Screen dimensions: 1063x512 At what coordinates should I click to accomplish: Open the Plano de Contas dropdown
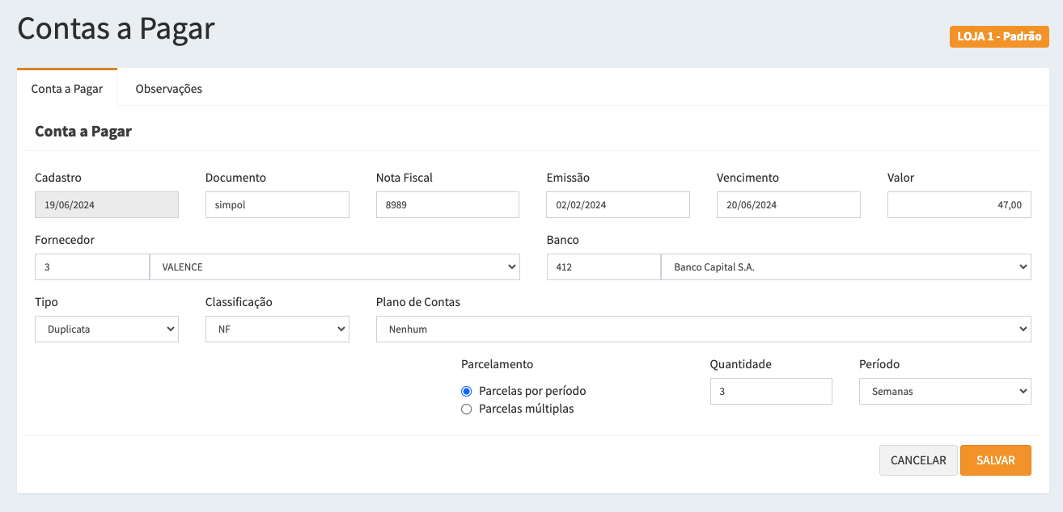pos(703,329)
